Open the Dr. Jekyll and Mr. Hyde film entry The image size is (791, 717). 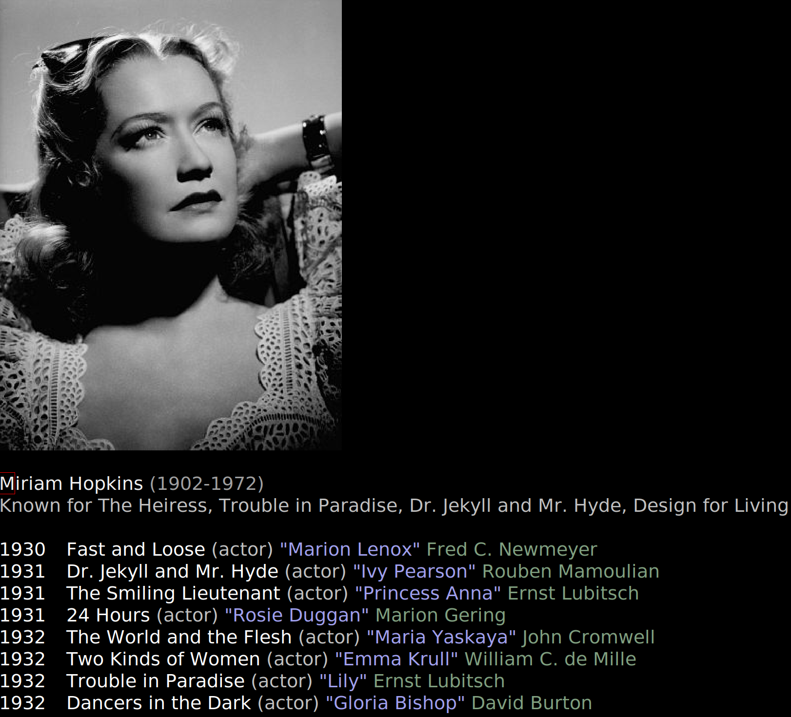pos(173,571)
